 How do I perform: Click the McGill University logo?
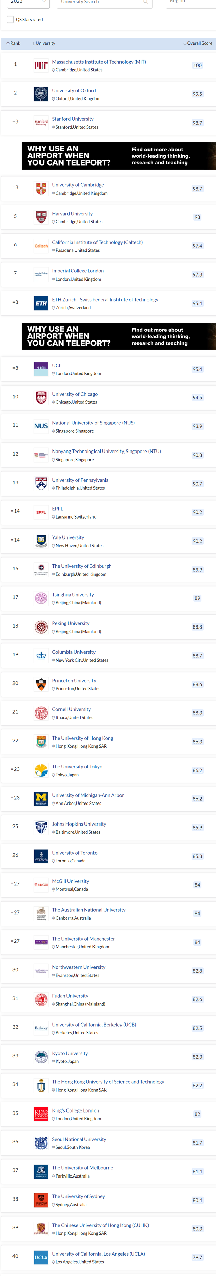click(x=41, y=885)
